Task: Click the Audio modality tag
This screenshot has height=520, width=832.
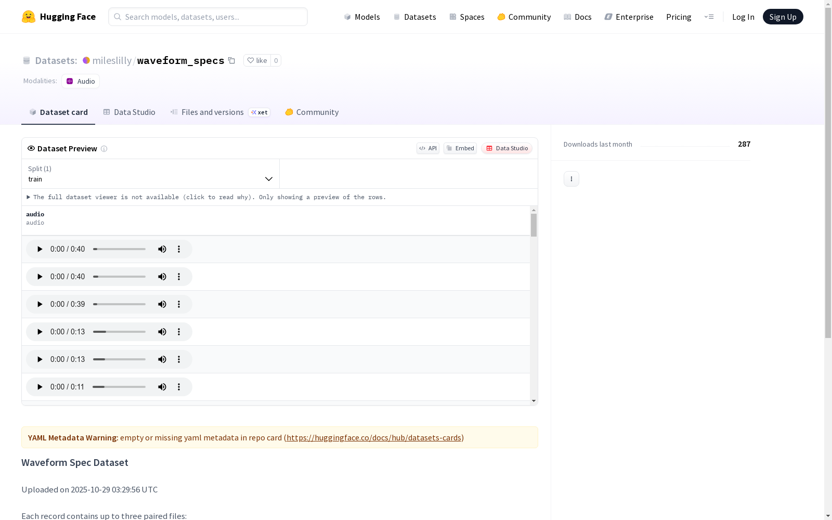Action: point(81,81)
